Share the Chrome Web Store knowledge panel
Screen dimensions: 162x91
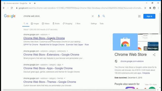[x=154, y=55]
